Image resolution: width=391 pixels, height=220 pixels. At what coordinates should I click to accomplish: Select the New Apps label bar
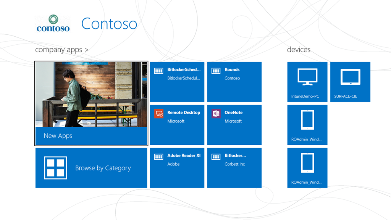(91, 136)
